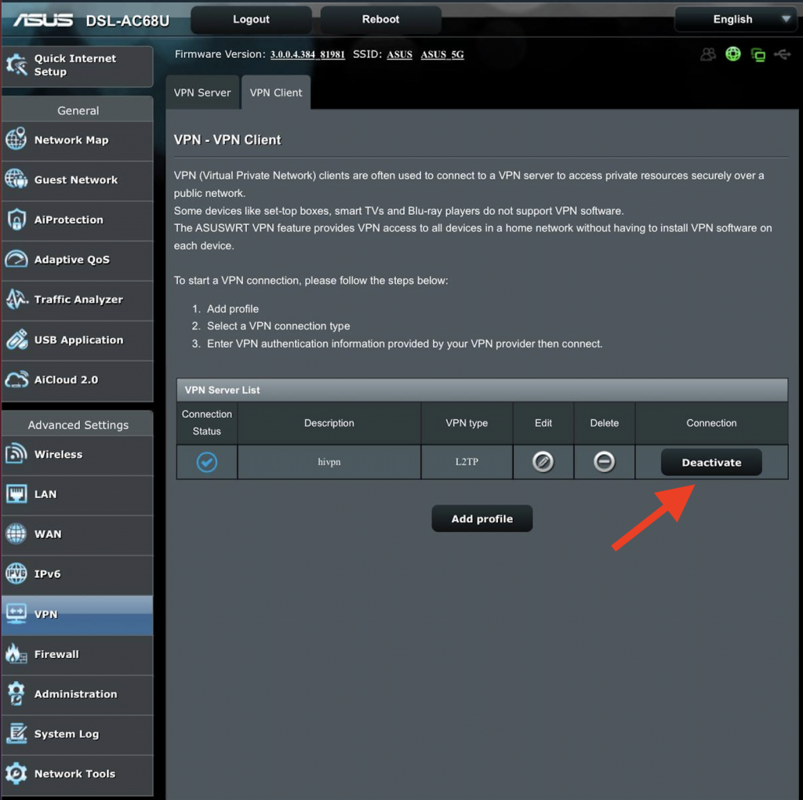Click the ASUS_5G SSID link
803x800 pixels.
point(442,55)
